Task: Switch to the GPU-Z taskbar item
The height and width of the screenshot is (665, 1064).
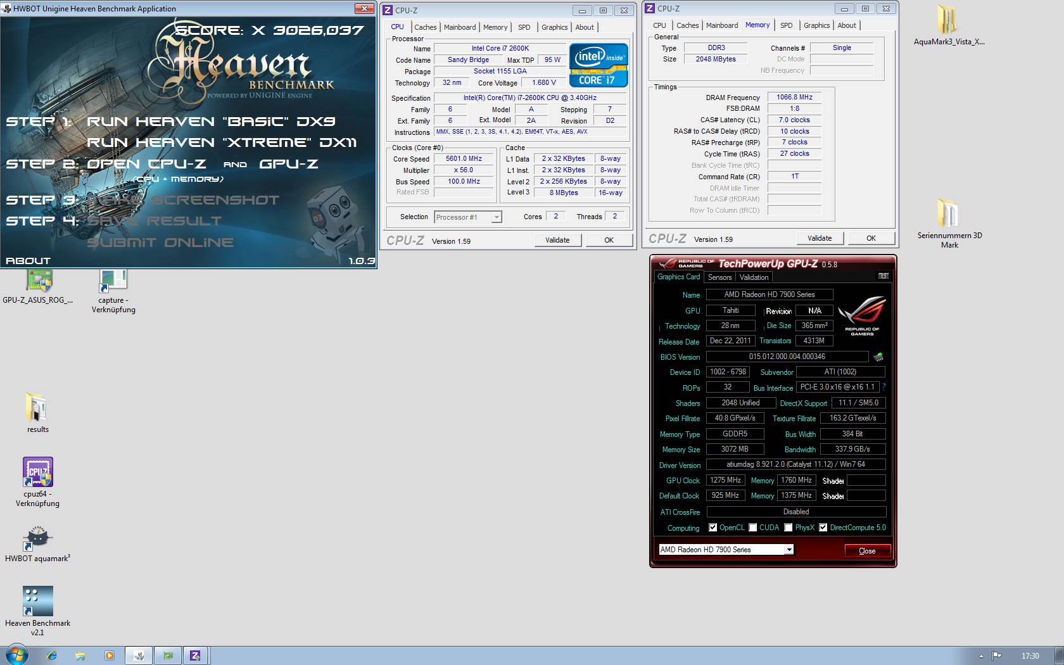Action: (x=168, y=655)
